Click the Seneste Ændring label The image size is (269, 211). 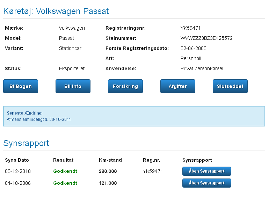[x=25, y=113]
